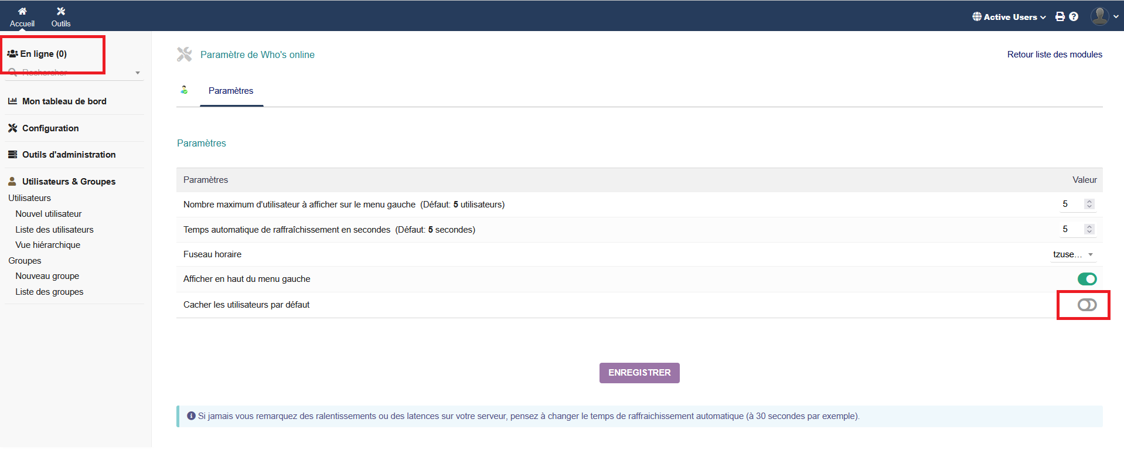Adjust the maximum users number stepper
Image resolution: width=1124 pixels, height=453 pixels.
[1089, 204]
